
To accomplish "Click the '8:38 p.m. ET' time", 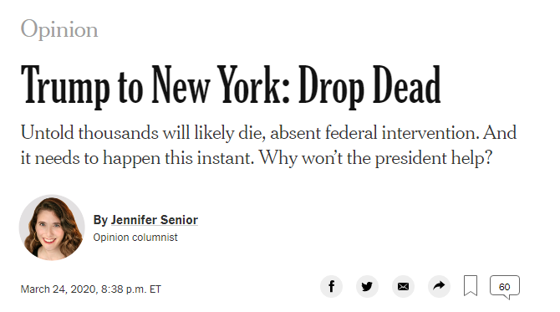I will 131,289.
